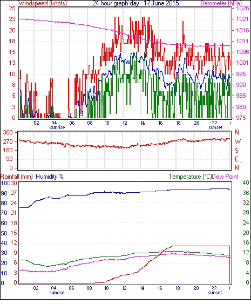251x304 pixels.
Task: Click the S compass letter beside the direction graph
Action: pos(236,151)
